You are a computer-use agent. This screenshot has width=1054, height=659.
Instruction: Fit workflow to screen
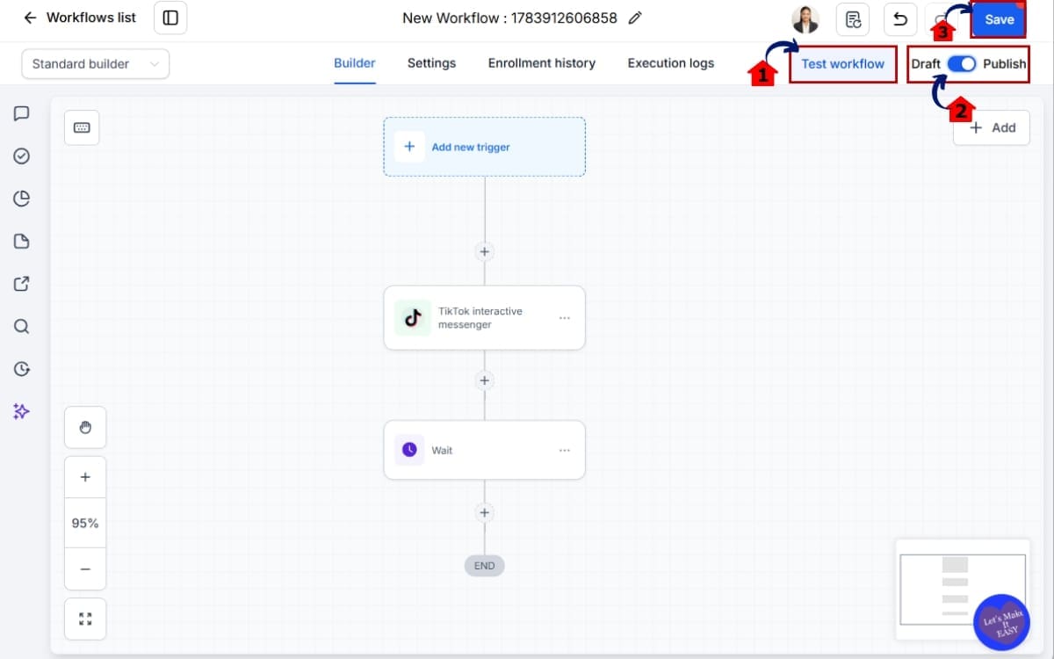[x=85, y=619]
